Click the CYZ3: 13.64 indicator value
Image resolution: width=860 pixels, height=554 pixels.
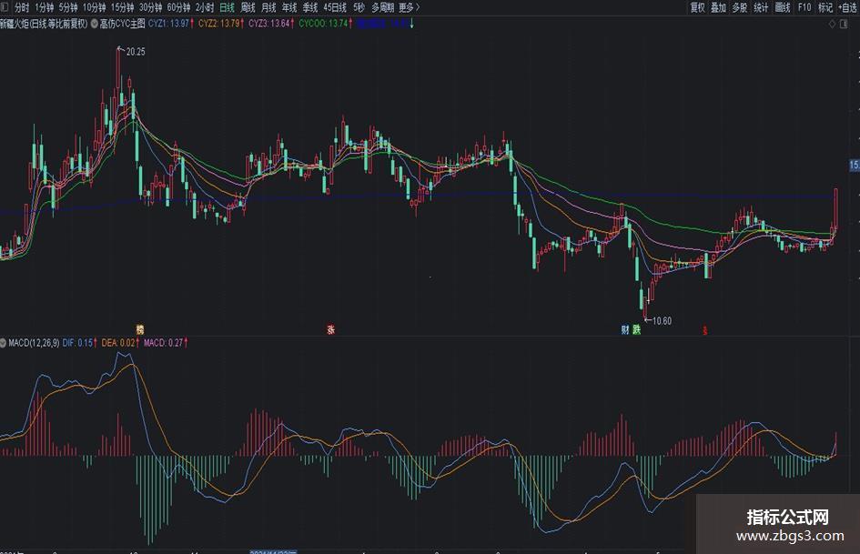point(271,24)
